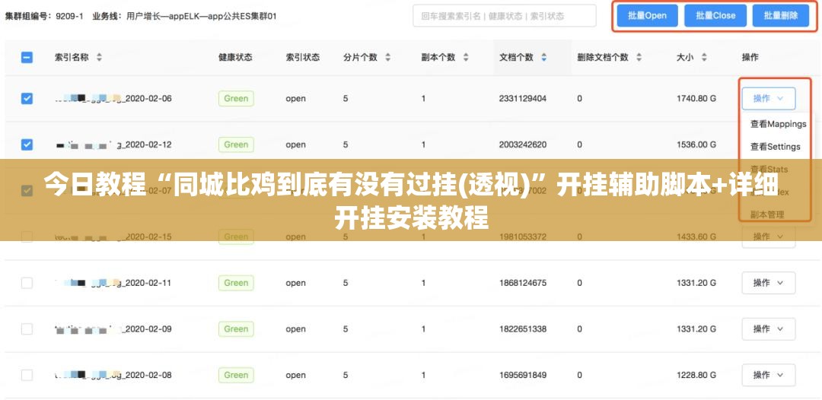
Task: Click document count 2331129404
Action: [523, 98]
